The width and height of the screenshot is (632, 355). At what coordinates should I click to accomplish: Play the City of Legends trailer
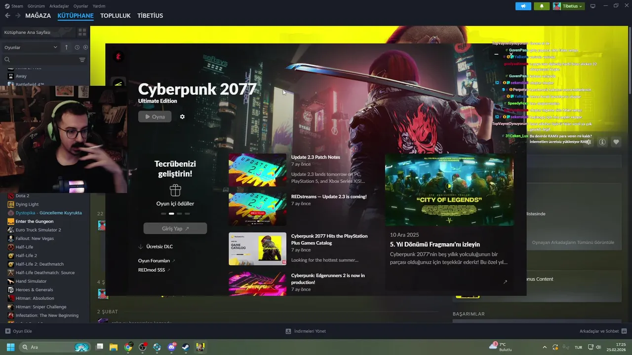pyautogui.click(x=449, y=186)
